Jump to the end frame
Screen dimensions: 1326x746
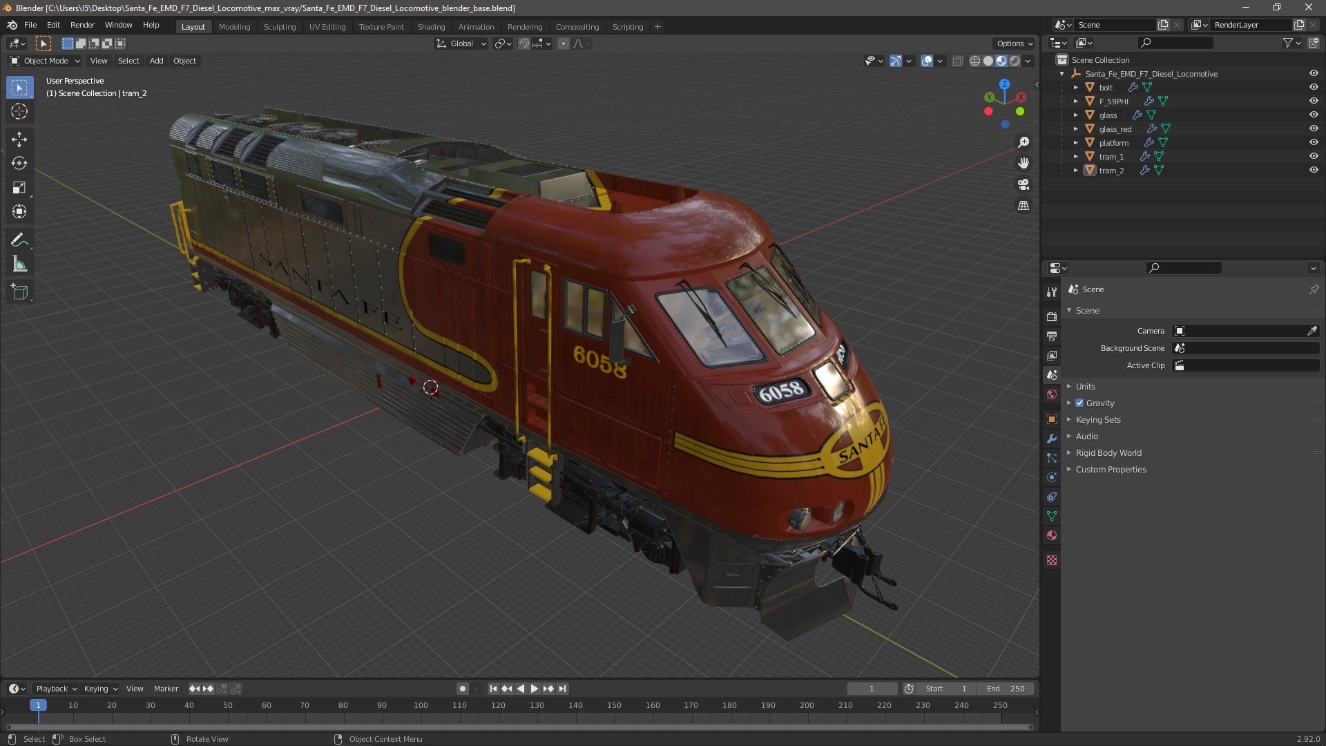[563, 689]
